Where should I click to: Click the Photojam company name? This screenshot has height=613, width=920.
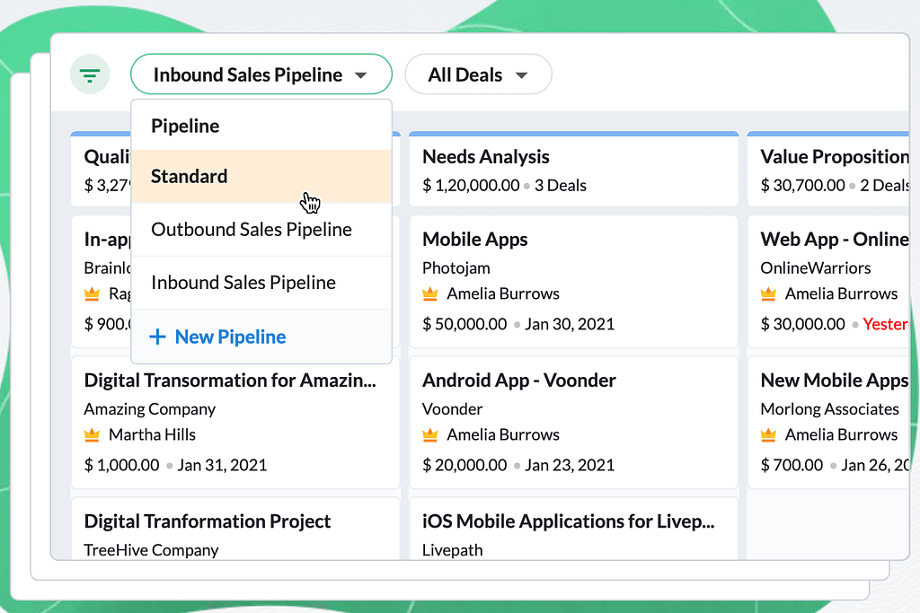[x=456, y=268]
